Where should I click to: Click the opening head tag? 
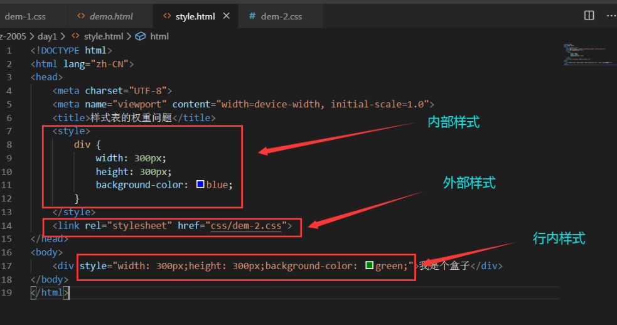(46, 77)
